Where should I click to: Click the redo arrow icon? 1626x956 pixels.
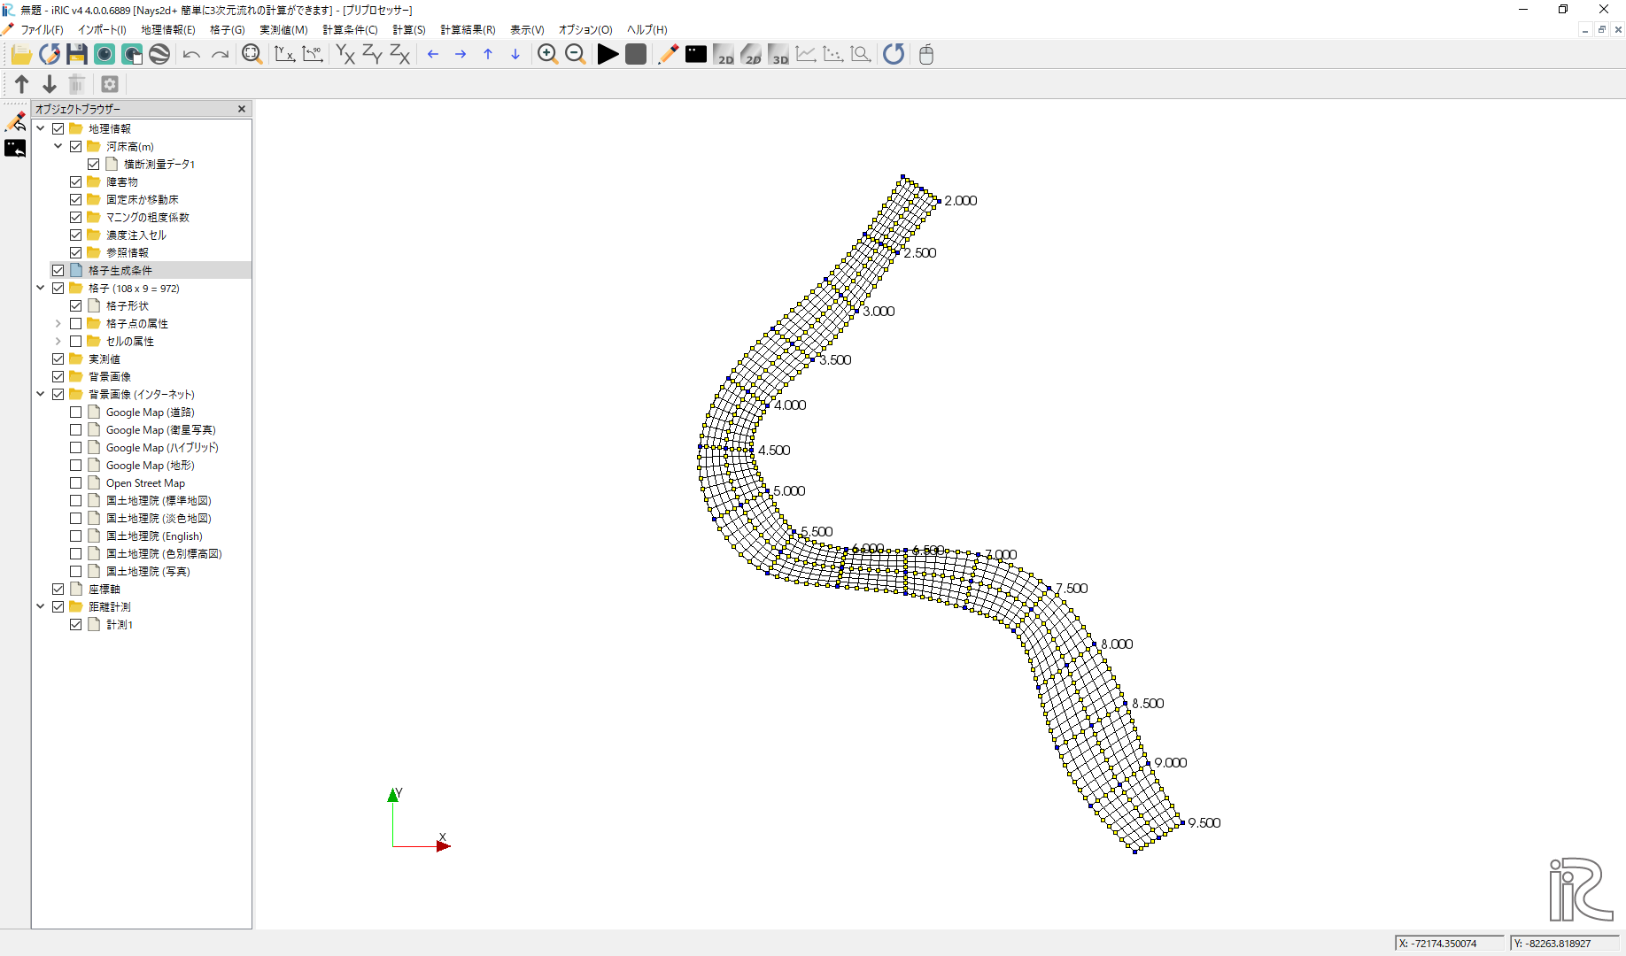point(220,55)
